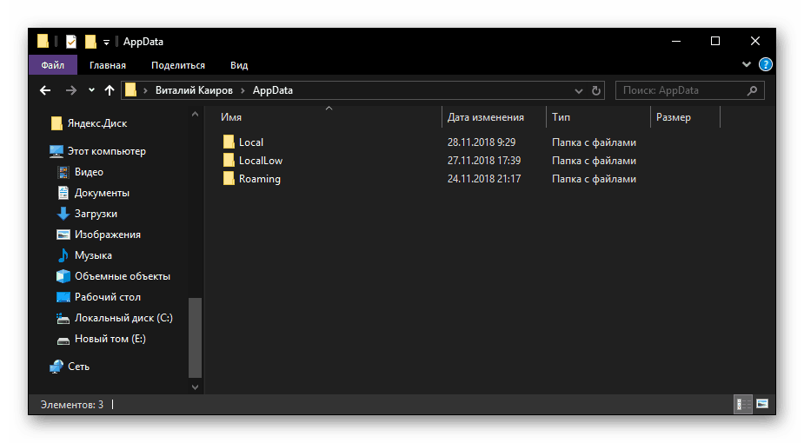Sort by the Дата изменения column header

tap(485, 117)
